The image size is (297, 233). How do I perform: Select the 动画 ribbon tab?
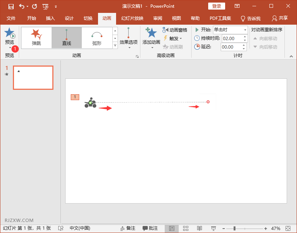click(x=107, y=18)
